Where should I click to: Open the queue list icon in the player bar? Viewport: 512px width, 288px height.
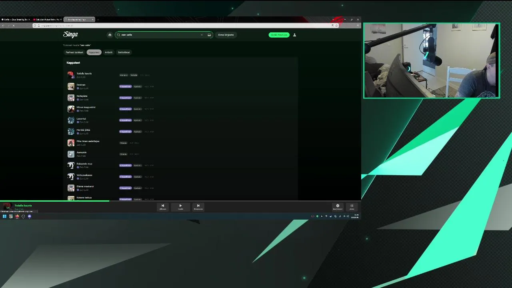coord(352,206)
